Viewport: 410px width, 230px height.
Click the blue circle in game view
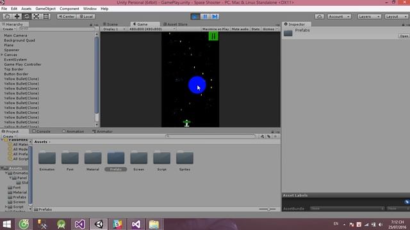pos(197,85)
